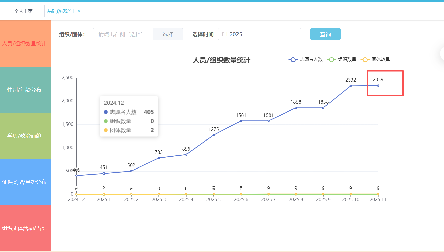Screen dimensions: 444x252
Task: Click the highlighted 2339 data point marker
Action: pyautogui.click(x=378, y=86)
